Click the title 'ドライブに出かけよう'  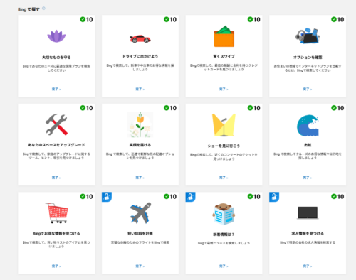click(x=140, y=56)
